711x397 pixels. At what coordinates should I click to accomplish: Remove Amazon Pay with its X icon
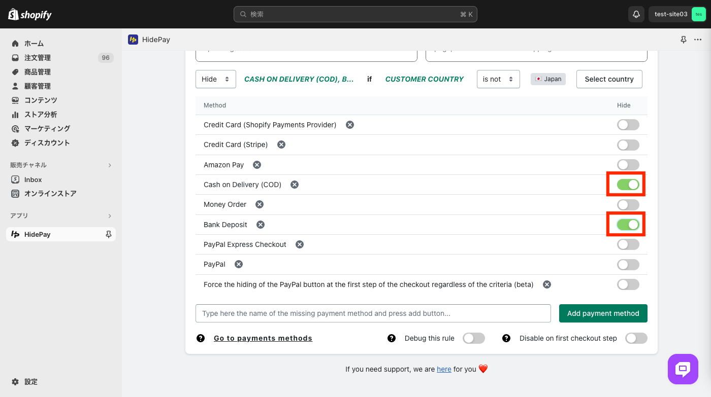click(x=257, y=165)
